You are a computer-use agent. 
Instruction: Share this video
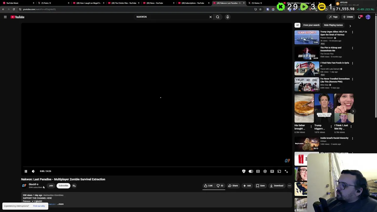233,185
